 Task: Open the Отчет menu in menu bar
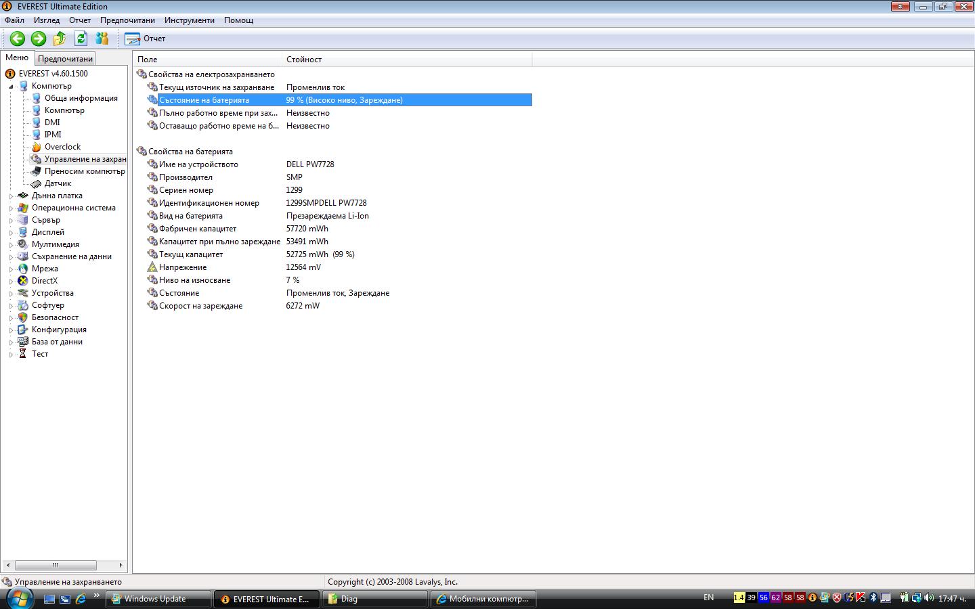(80, 20)
